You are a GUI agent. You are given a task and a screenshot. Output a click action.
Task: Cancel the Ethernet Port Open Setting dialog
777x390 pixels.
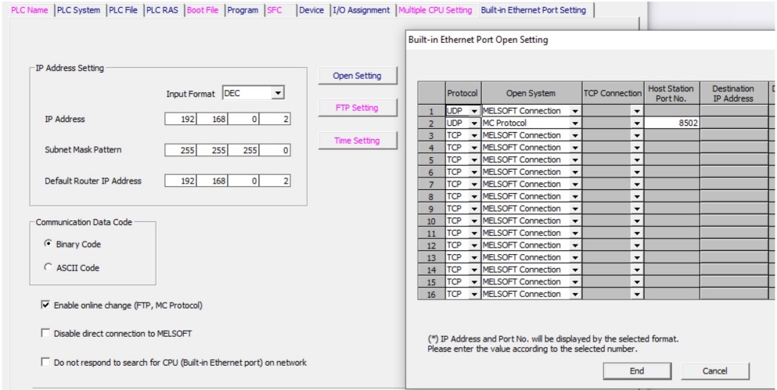point(715,371)
